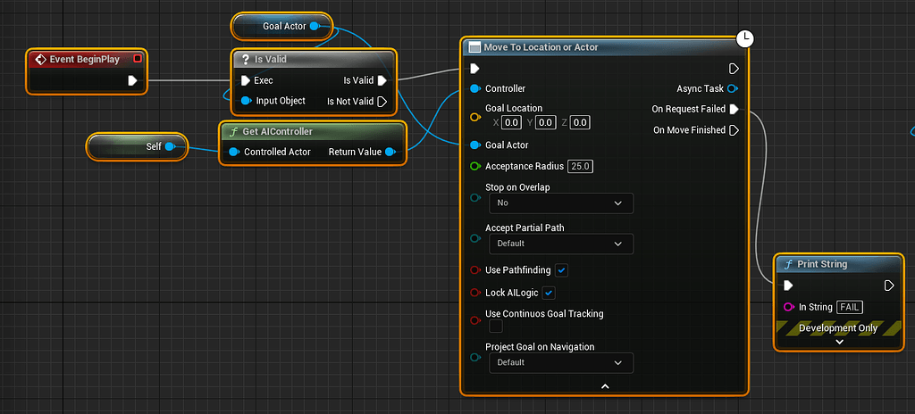Open the Accept Partial Path dropdown

560,244
